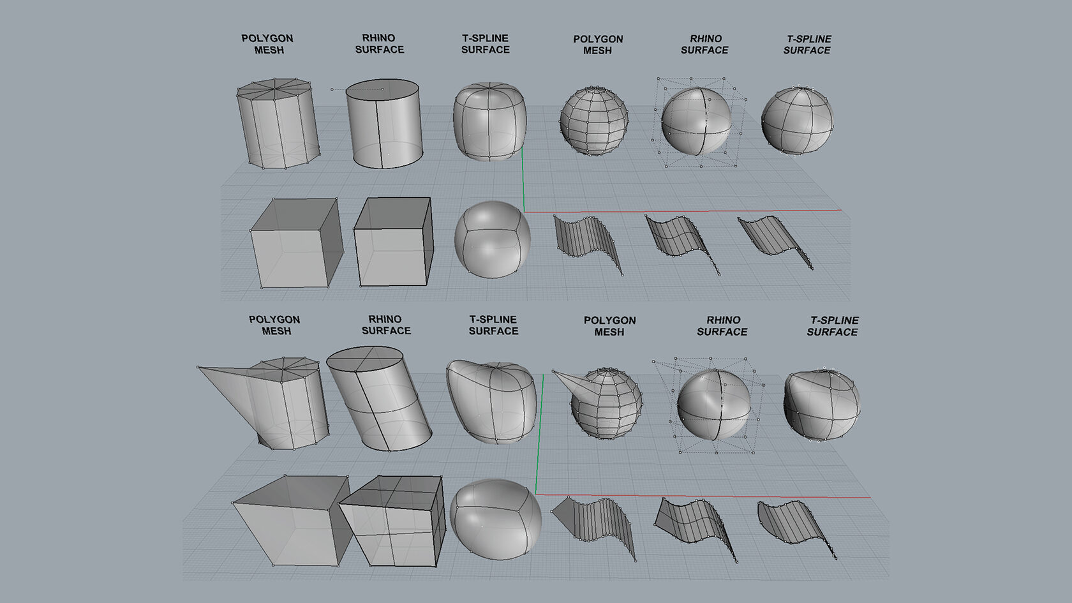Select the dented Rhino sphere inside its control cage

[x=714, y=404]
